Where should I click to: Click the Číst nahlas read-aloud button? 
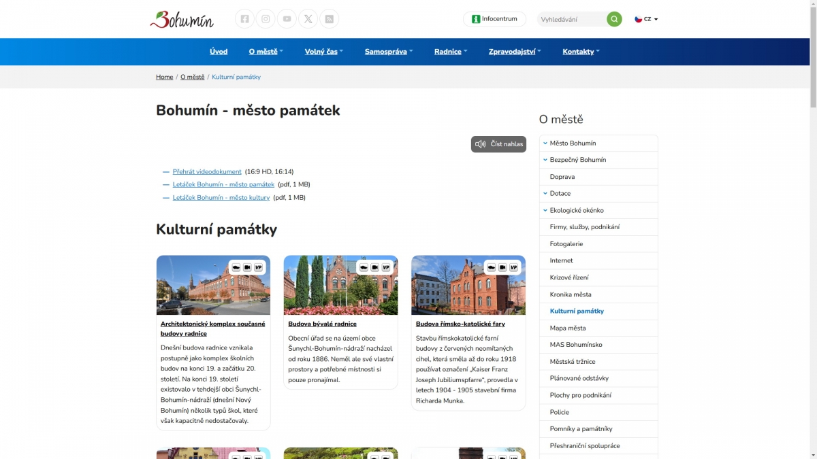[498, 144]
